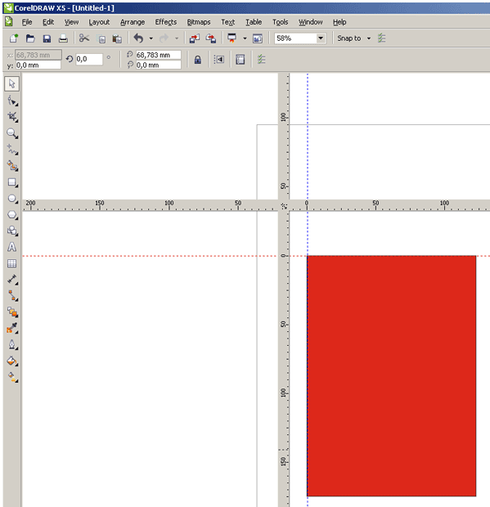Expand the undo history dropdown arrow

tap(151, 38)
